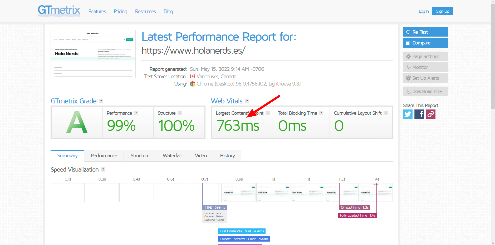
Task: Click the 1.1s filmstrip frame
Action: coord(307,193)
